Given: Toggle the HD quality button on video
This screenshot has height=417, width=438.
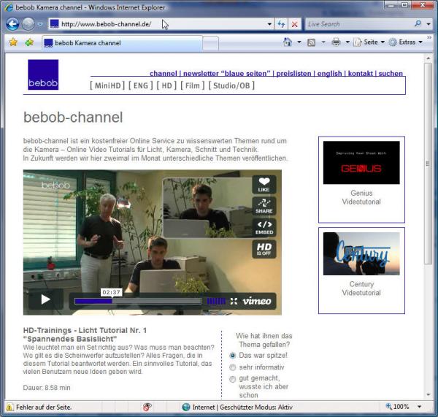Looking at the screenshot, I should [x=264, y=249].
